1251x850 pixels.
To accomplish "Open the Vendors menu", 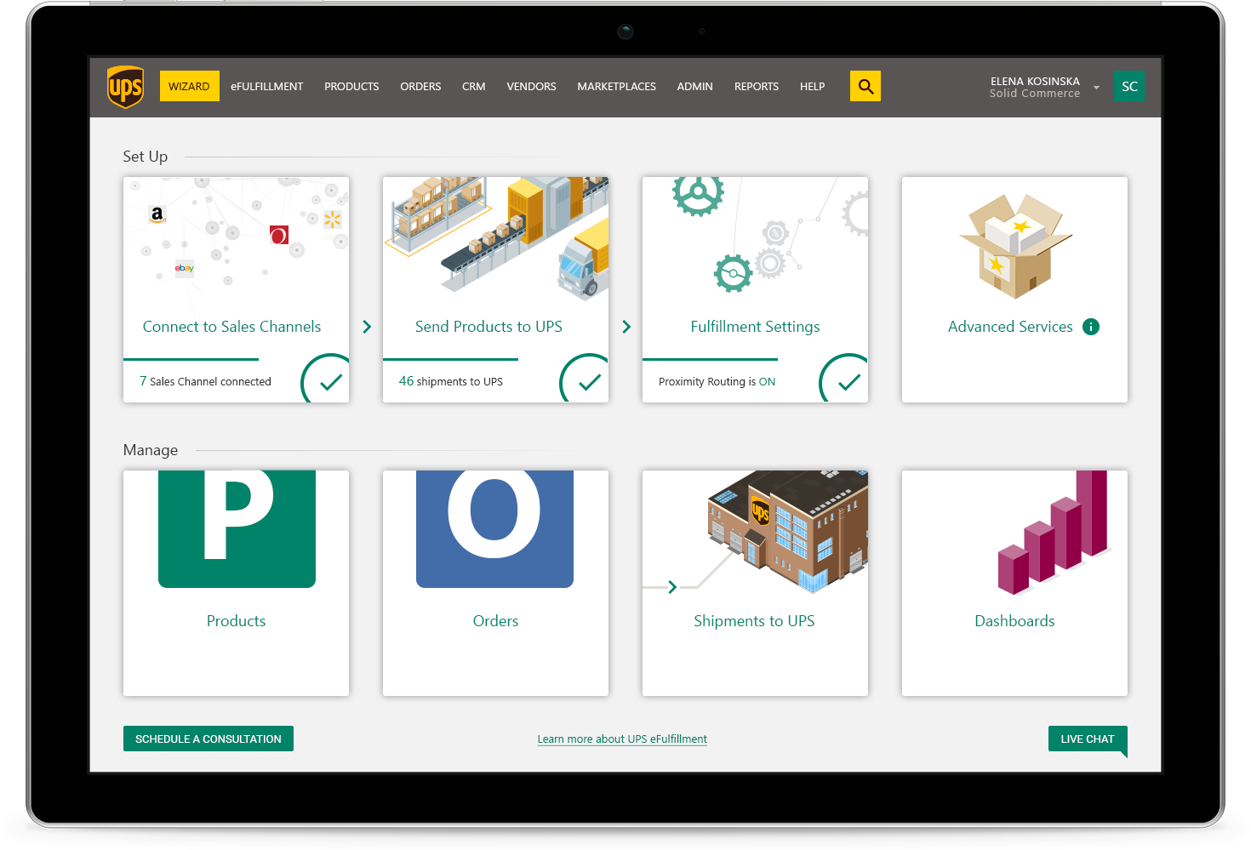I will tap(531, 87).
